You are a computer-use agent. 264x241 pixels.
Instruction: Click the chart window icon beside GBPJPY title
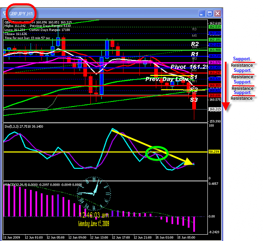[x=5, y=13]
